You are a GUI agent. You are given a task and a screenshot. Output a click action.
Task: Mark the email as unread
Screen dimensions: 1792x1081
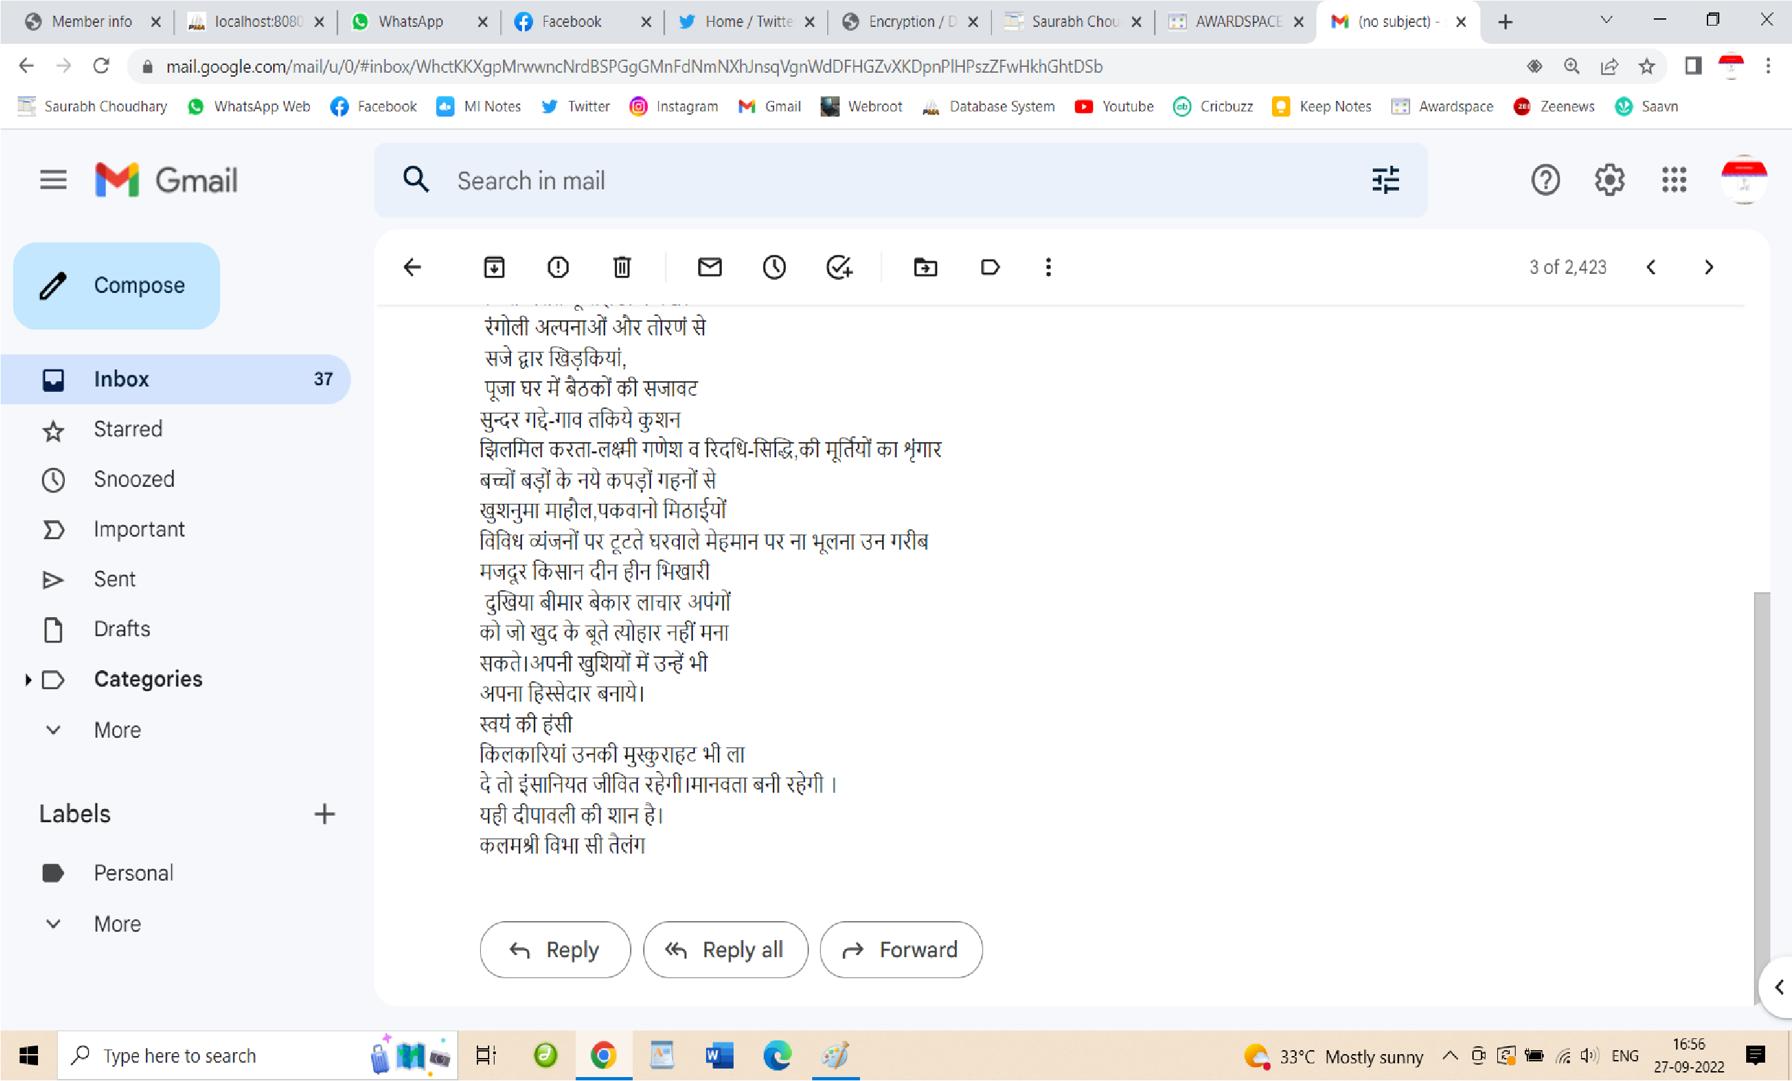pyautogui.click(x=710, y=267)
